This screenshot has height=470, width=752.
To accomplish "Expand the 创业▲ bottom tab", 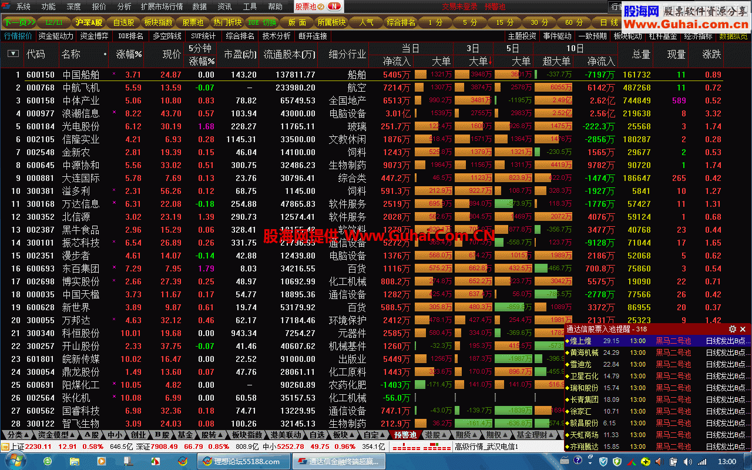I will click(x=138, y=435).
